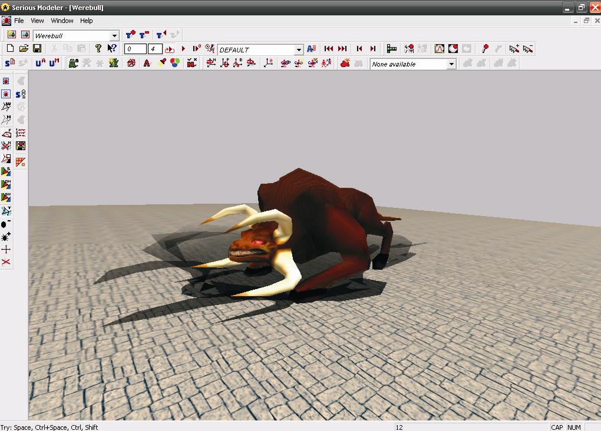Click the flashlight light color icon
The height and width of the screenshot is (431, 601).
click(x=162, y=63)
